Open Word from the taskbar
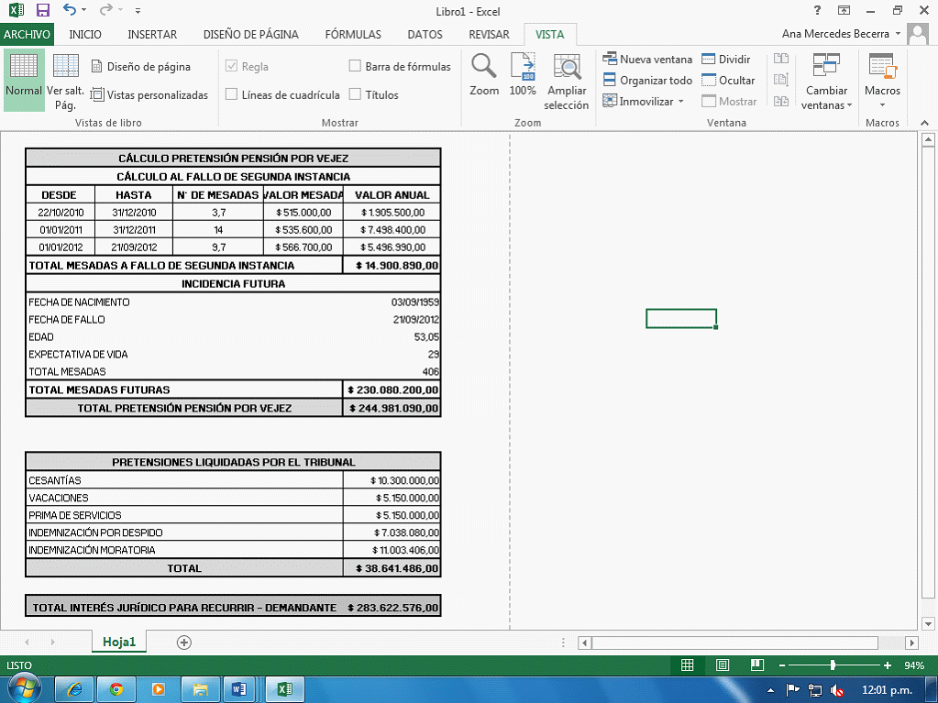Image resolution: width=938 pixels, height=703 pixels. [x=241, y=688]
